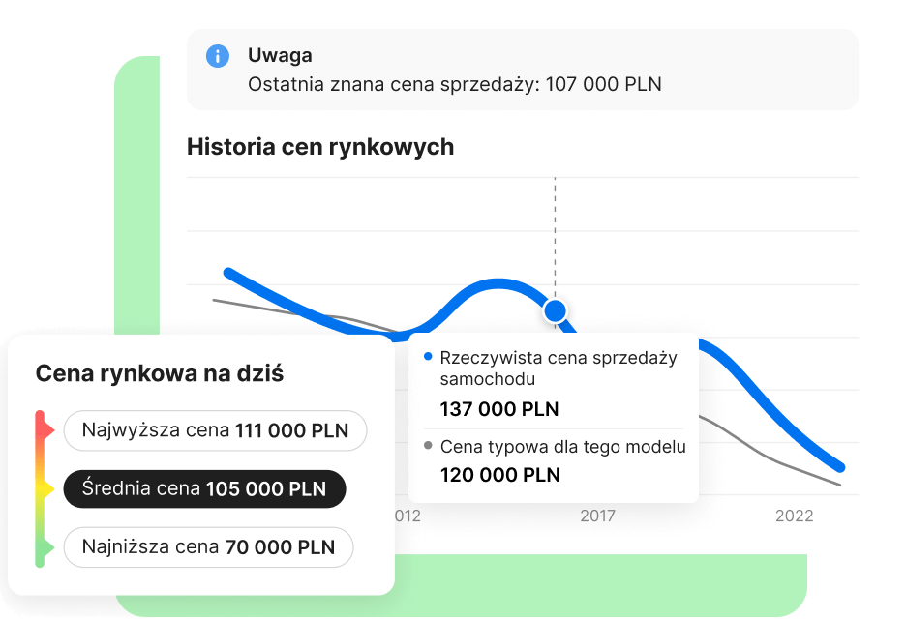This screenshot has height=619, width=906.
Task: Click the blue data point on the chart
Action: point(555,310)
